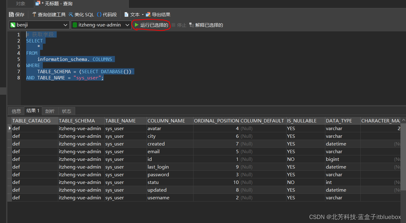Run selected query with 运行已选择的
406x223 pixels.
[151, 25]
